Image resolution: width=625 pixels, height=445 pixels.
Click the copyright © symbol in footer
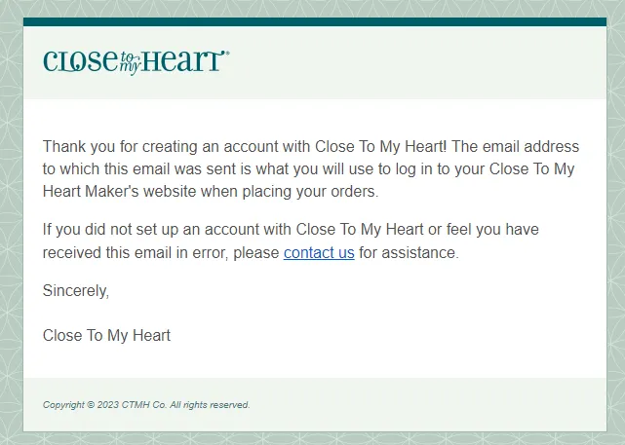pyautogui.click(x=91, y=405)
